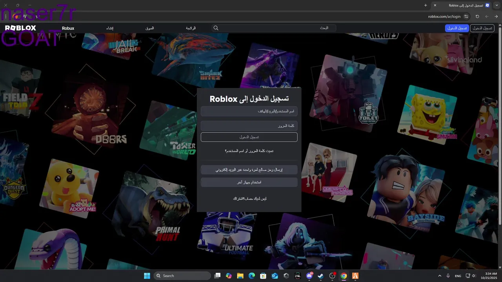Image resolution: width=502 pixels, height=282 pixels.
Task: Click the right-pointing navigation arrow in the toolbar
Action: click(x=496, y=16)
